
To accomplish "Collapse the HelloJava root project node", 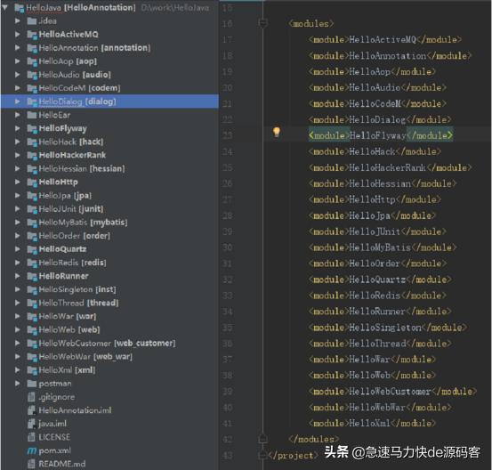I will (x=5, y=7).
